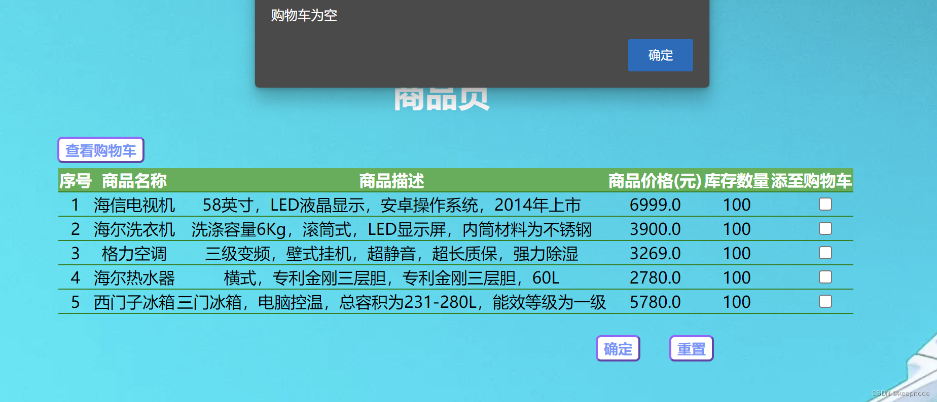
Task: Click the 购物车为空 alert message text
Action: pyautogui.click(x=304, y=15)
